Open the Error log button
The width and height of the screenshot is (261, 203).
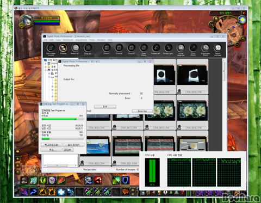pos(142,111)
